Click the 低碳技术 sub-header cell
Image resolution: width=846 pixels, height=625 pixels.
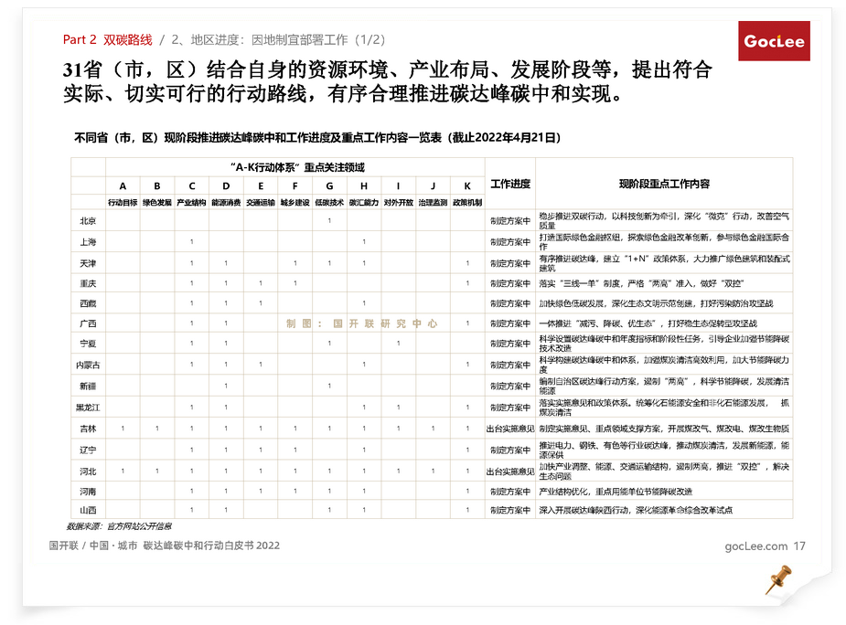pyautogui.click(x=329, y=202)
